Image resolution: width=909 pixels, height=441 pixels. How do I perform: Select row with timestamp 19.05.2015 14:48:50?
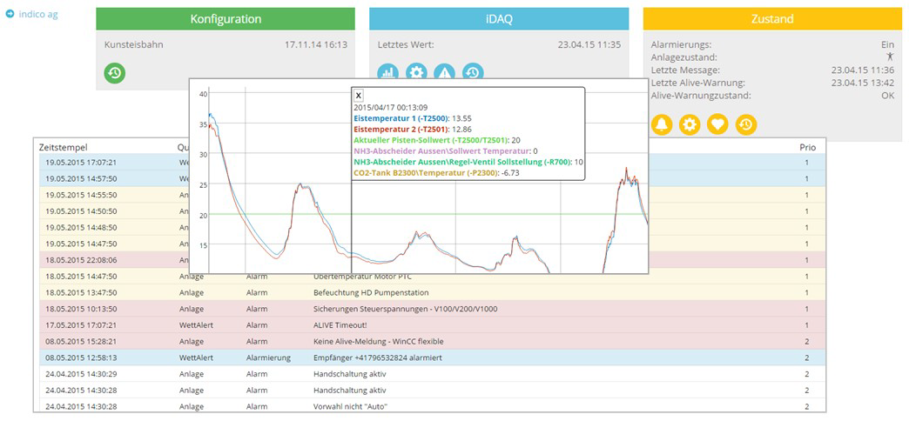click(x=433, y=228)
